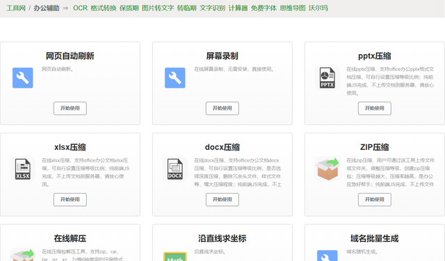445x261 pixels.
Task: Open 文字识别 link
Action: pos(212,8)
